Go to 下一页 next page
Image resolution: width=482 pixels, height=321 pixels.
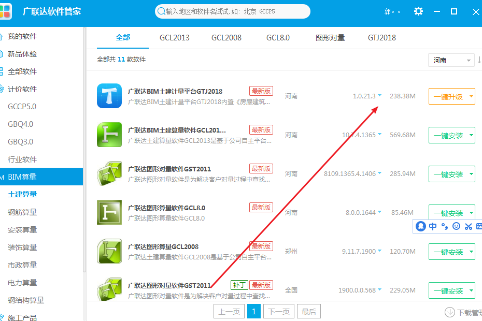click(x=279, y=312)
